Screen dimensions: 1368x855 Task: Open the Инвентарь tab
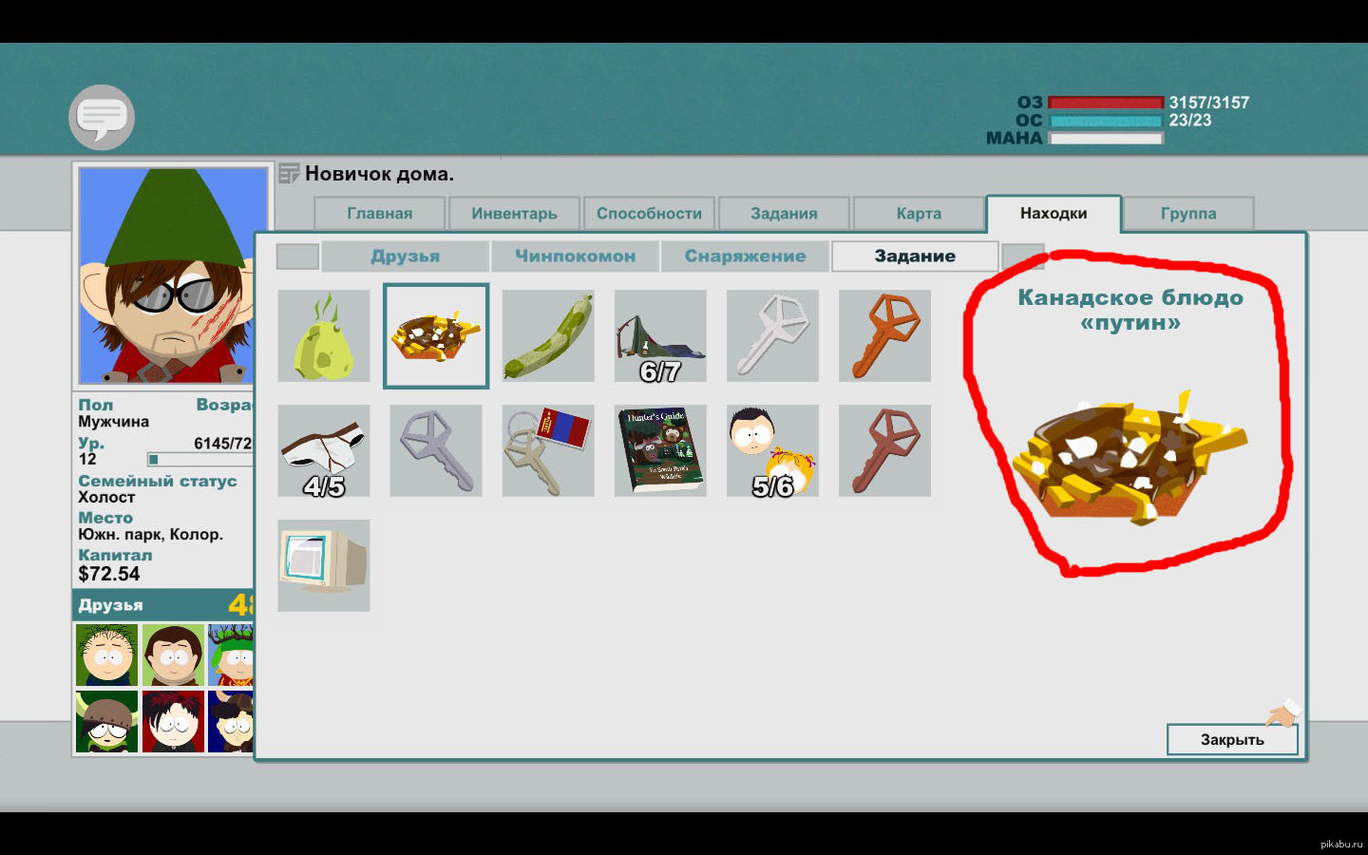pos(514,214)
